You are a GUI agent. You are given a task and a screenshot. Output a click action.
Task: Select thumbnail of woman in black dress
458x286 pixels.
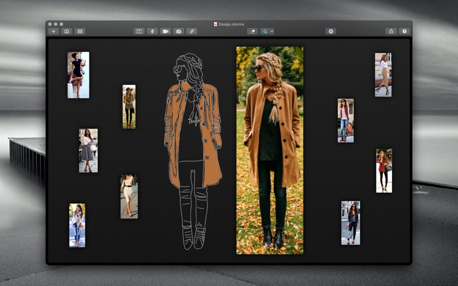point(78,75)
